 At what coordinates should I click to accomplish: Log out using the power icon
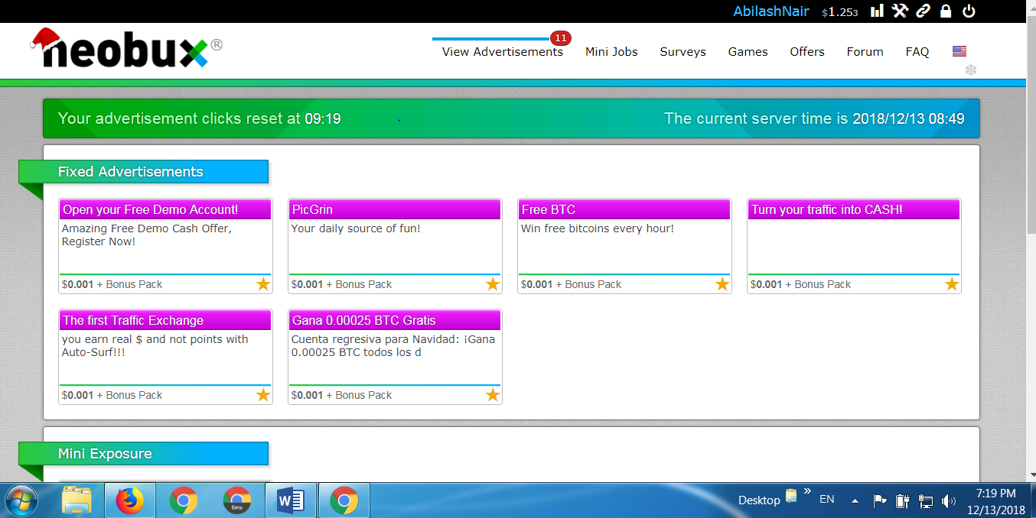969,11
